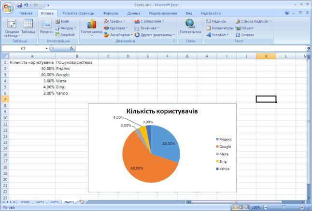The width and height of the screenshot is (312, 211).
Task: Zoom in with the plus button
Action: 302,208
